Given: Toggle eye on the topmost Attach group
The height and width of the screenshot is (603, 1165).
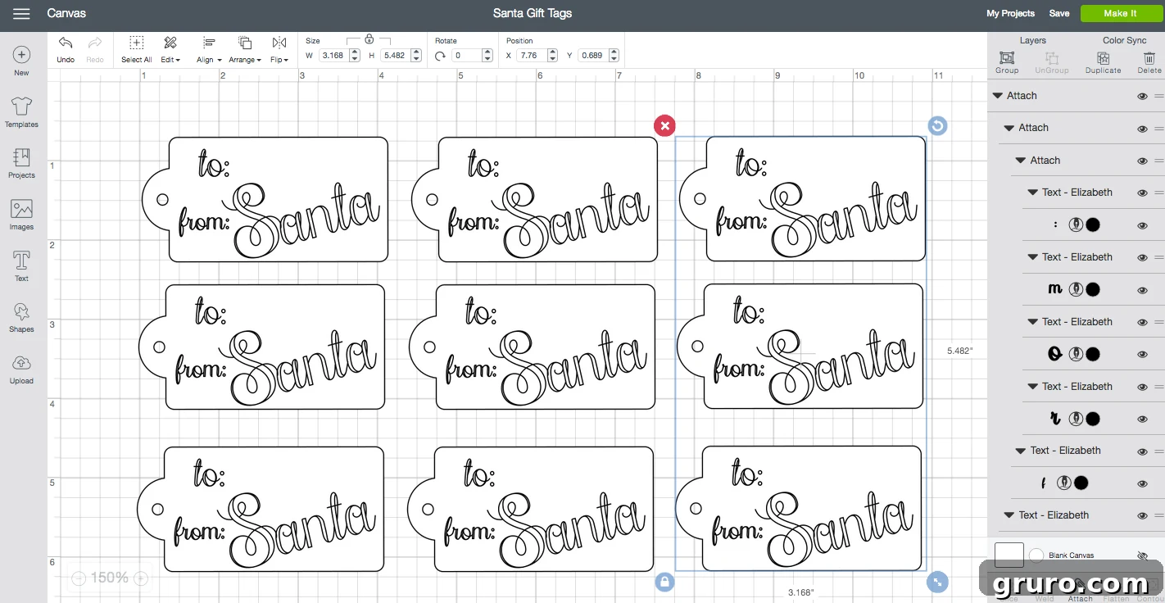Looking at the screenshot, I should point(1142,96).
